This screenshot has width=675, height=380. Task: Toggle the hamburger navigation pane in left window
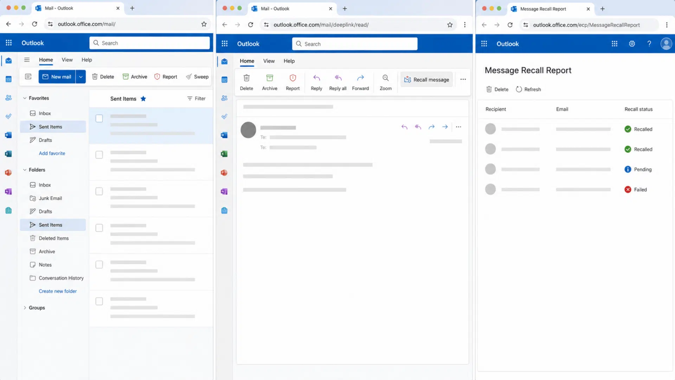(x=27, y=60)
